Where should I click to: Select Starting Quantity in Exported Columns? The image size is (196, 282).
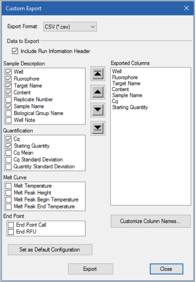click(x=130, y=107)
